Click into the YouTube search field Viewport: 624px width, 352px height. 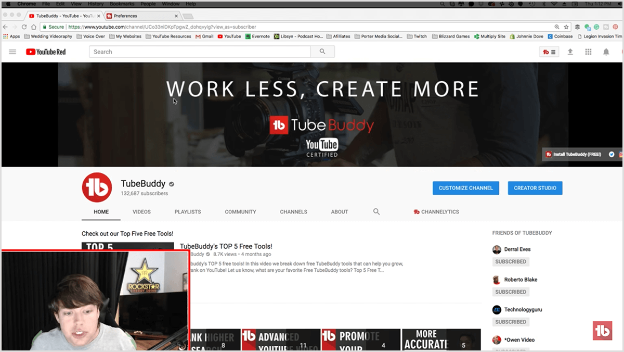click(200, 52)
